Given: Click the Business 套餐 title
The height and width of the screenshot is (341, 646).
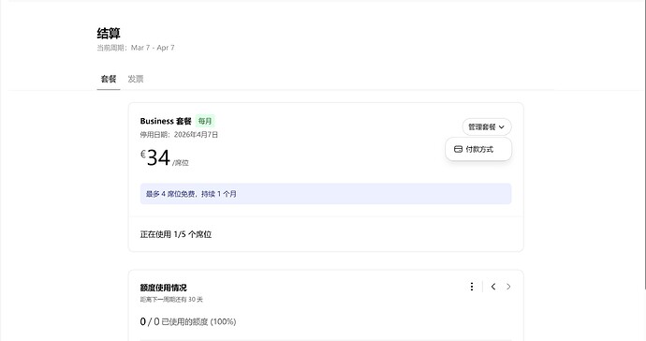Looking at the screenshot, I should pyautogui.click(x=166, y=121).
